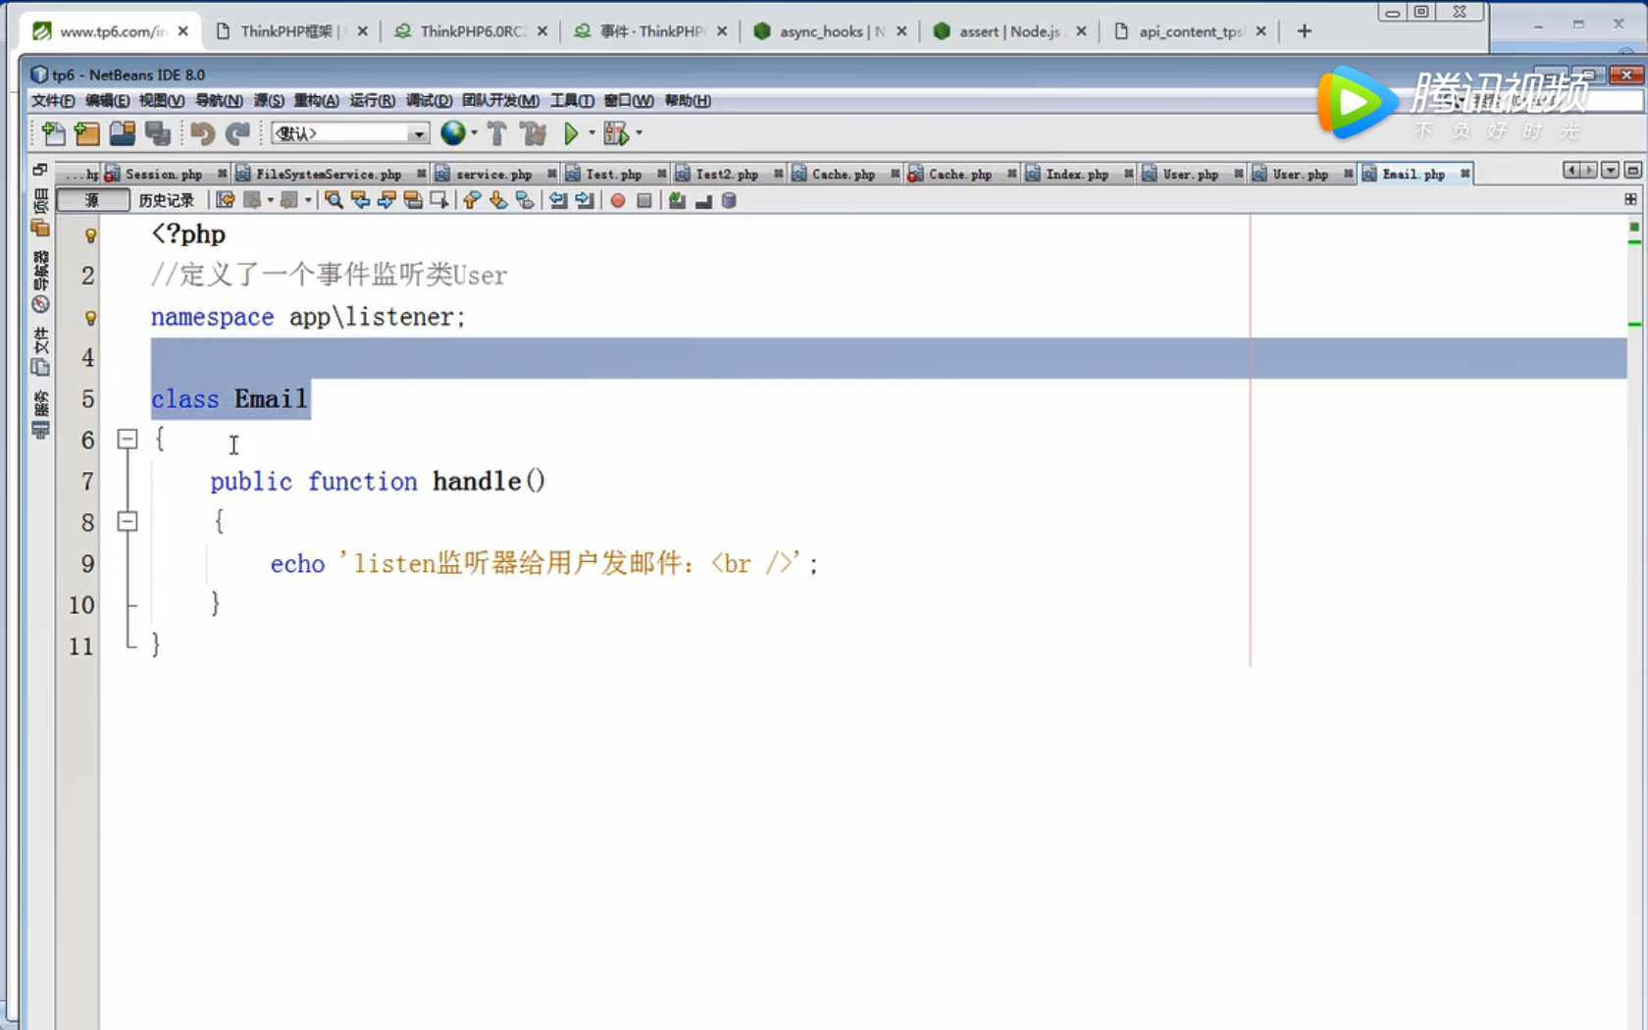Open the 调试(D) menu
The image size is (1648, 1030).
[x=429, y=100]
